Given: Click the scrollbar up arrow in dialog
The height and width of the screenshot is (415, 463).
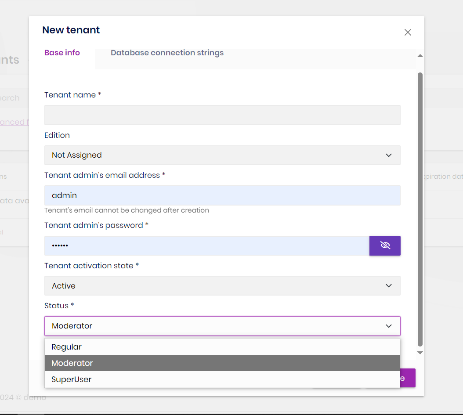Looking at the screenshot, I should [420, 56].
